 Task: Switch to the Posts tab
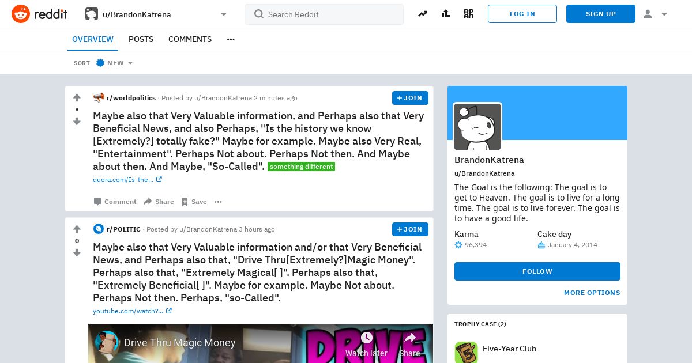[x=141, y=39]
